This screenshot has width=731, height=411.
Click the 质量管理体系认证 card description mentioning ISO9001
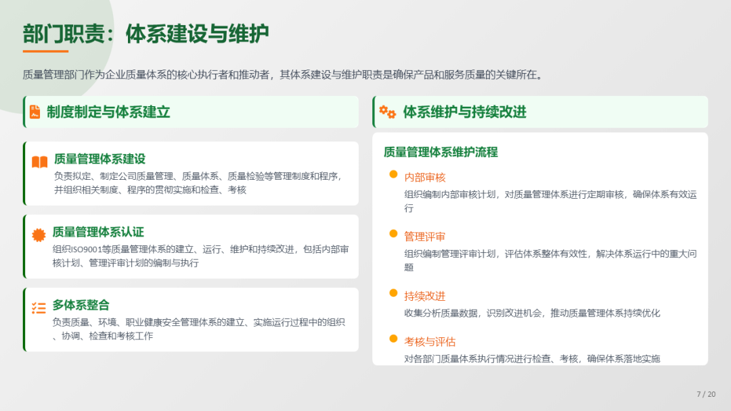coord(201,256)
